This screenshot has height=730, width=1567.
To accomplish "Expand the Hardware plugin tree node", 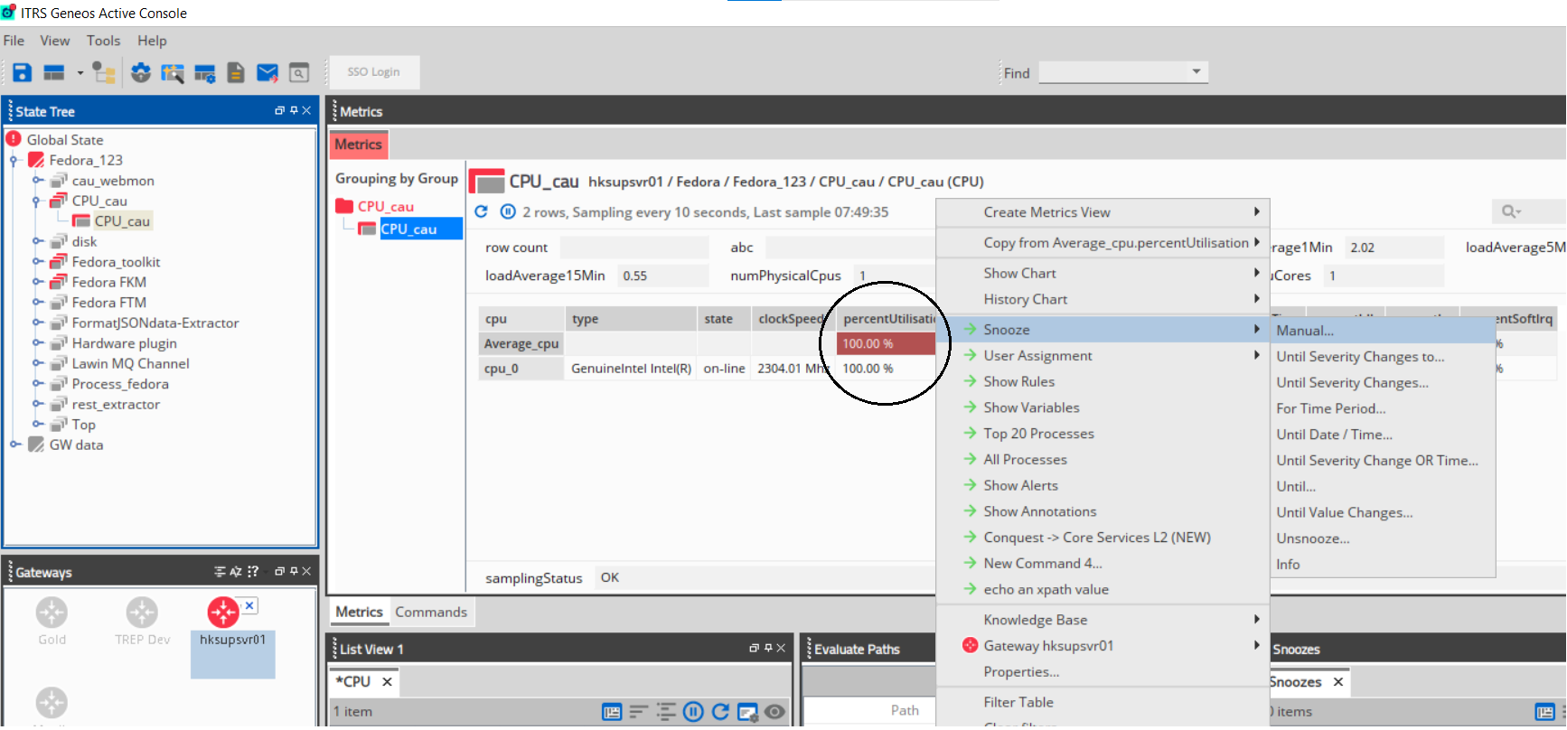I will (37, 343).
